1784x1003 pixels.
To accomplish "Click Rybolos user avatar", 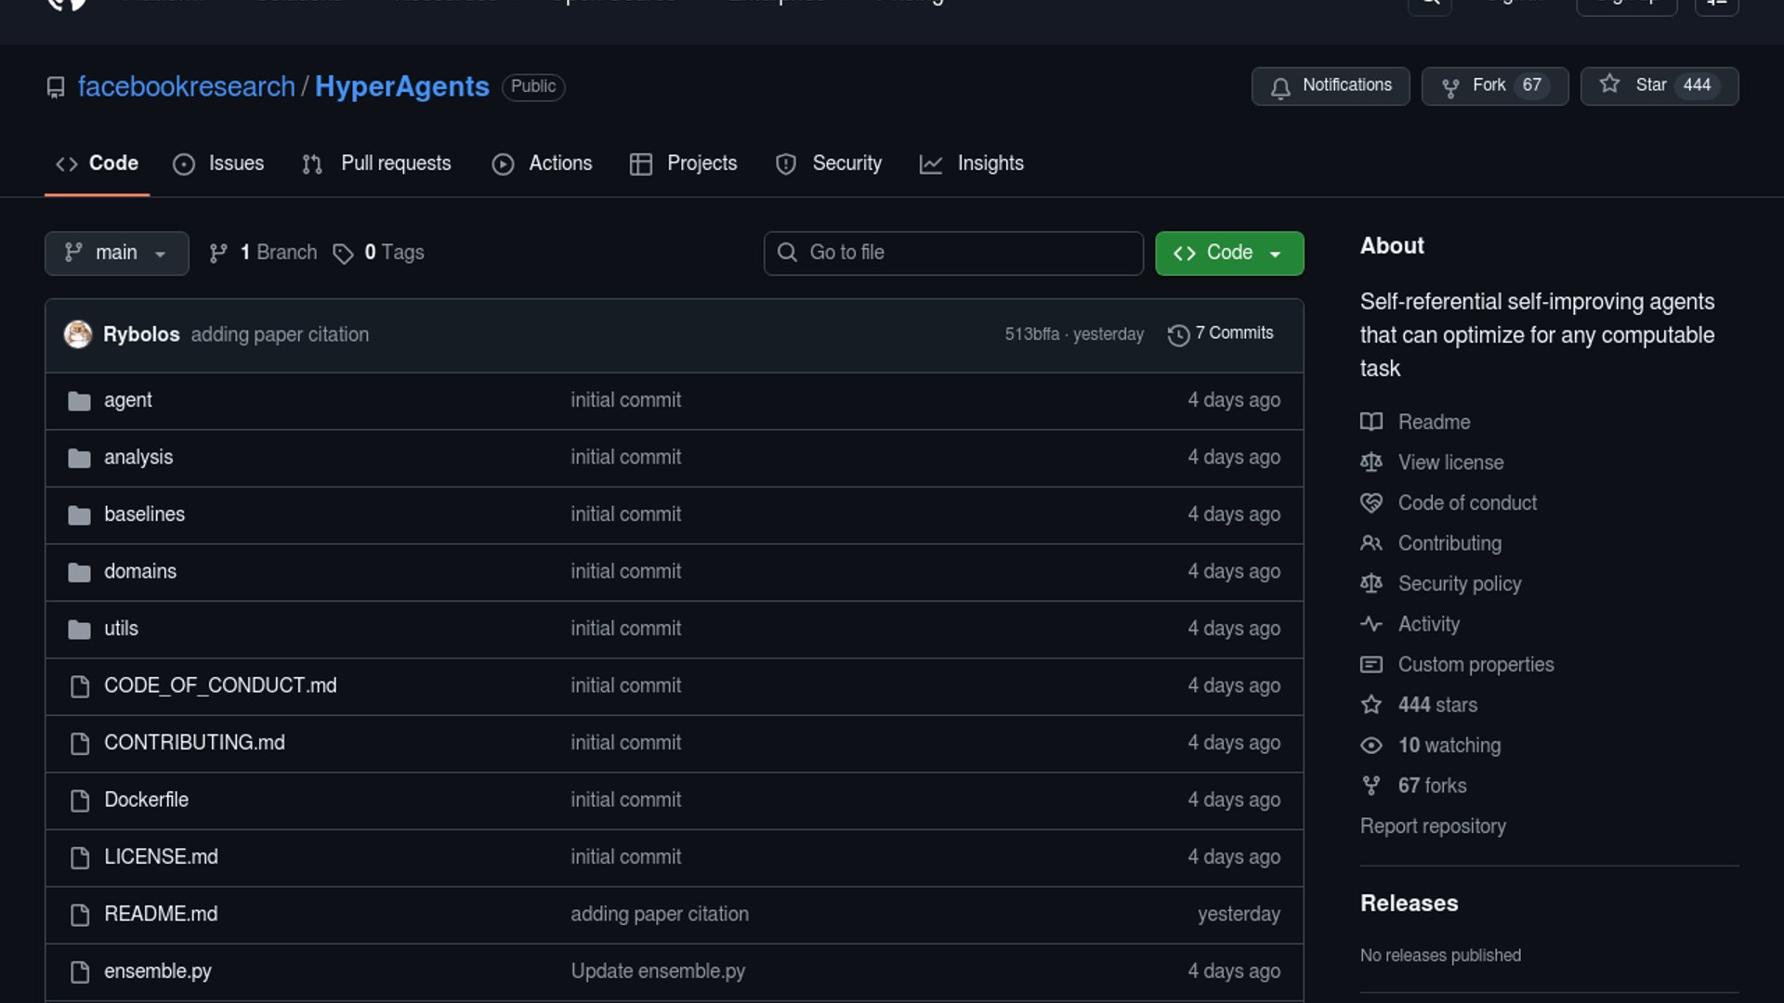I will (78, 334).
